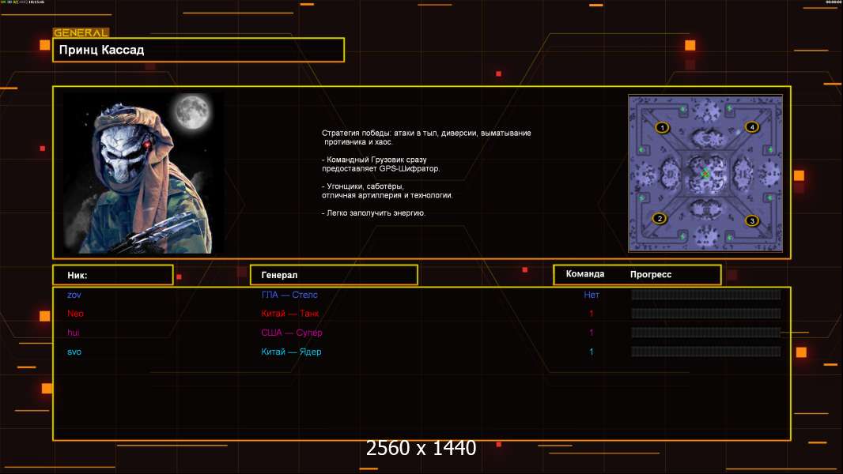This screenshot has height=474, width=843.
Task: Click the Китай — Ядер general entry
Action: point(291,352)
